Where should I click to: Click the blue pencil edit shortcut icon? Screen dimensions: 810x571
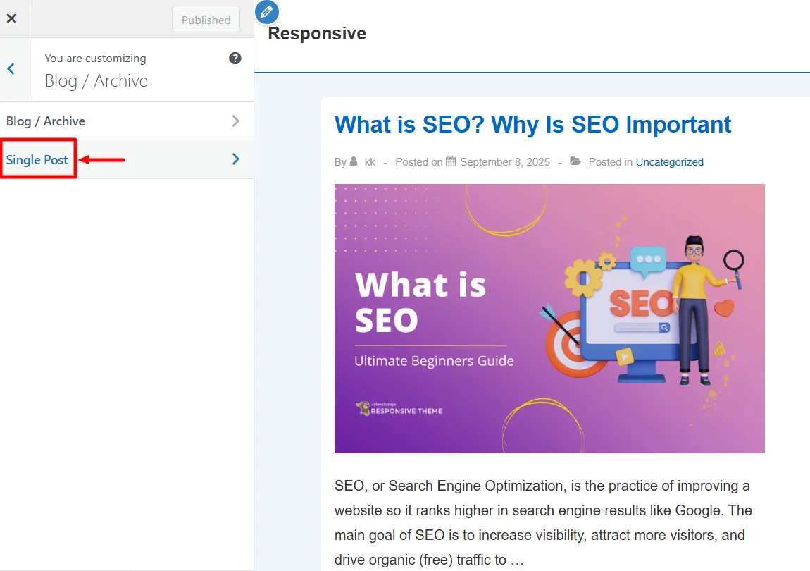[266, 12]
